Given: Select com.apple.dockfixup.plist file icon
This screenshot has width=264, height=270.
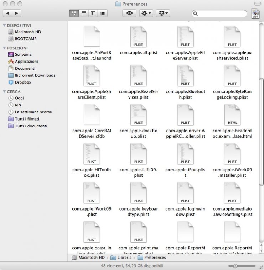Looking at the screenshot, I should [139, 115].
